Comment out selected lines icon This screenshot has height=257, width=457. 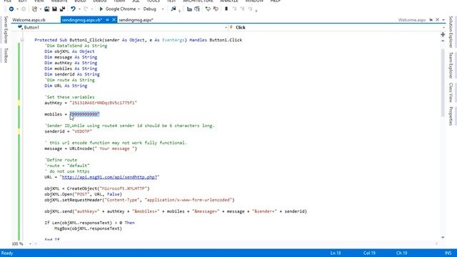click(208, 9)
